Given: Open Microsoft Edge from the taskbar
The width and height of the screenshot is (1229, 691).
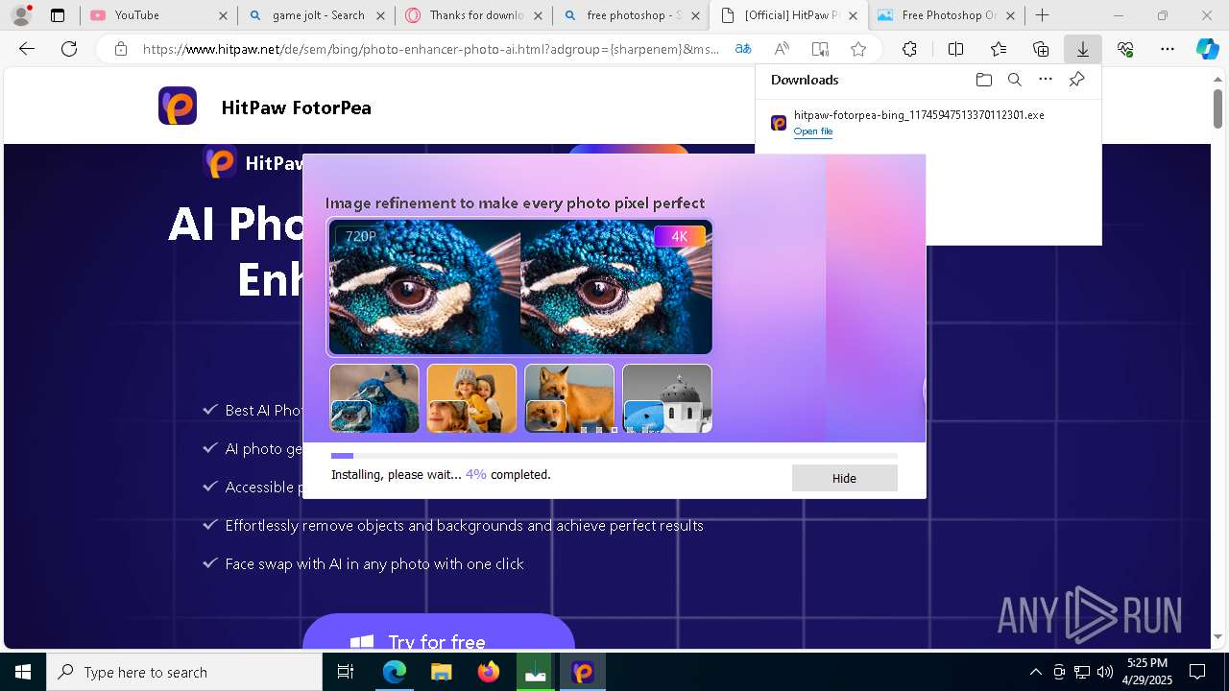Looking at the screenshot, I should point(395,672).
